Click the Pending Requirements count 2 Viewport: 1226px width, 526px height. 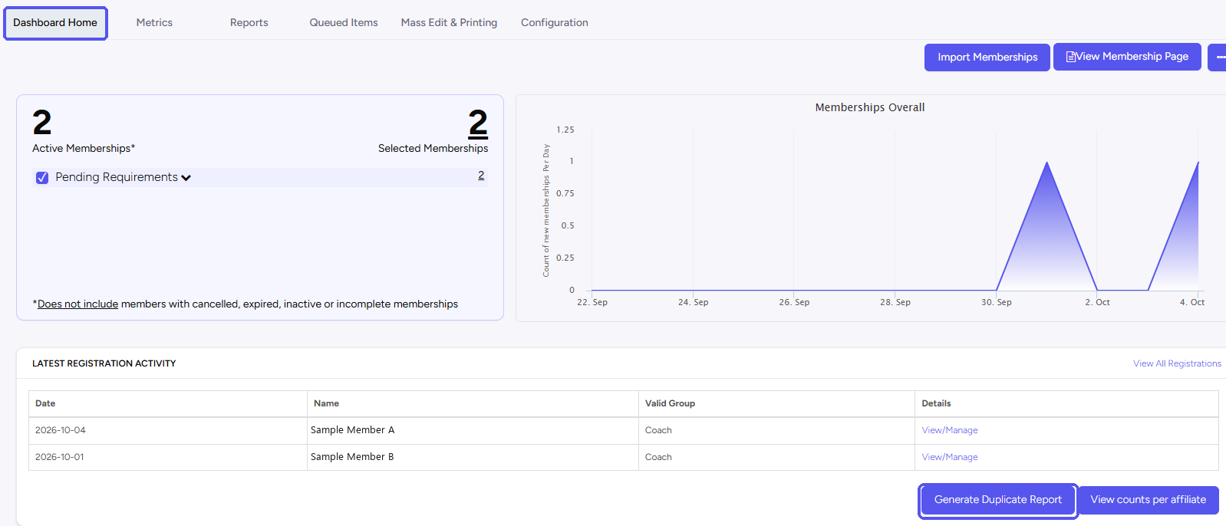481,176
